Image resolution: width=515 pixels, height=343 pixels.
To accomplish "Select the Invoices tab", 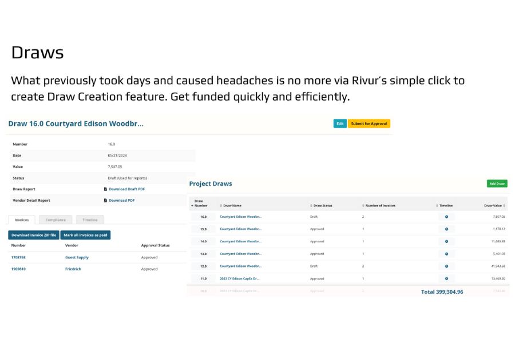I will coord(22,220).
